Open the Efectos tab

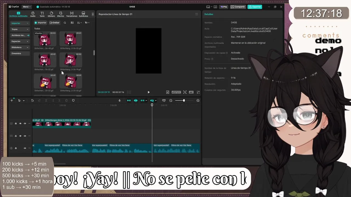61,14
